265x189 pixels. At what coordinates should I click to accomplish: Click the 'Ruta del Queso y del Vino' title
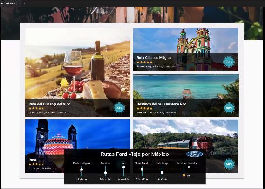pyautogui.click(x=49, y=104)
